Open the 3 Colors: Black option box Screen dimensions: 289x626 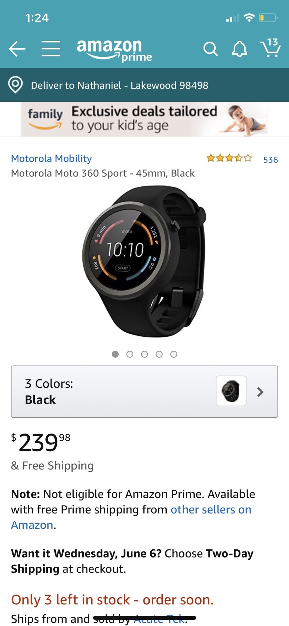click(x=144, y=392)
